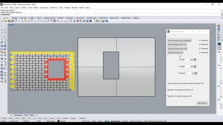The image size is (223, 125).
Task: Toggle the End osnap checkbox
Action: [2, 118]
